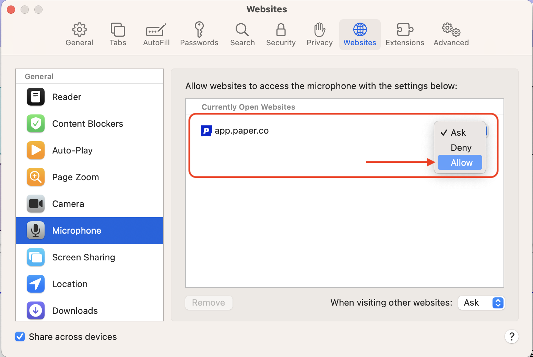
Task: Open the General preferences pane
Action: point(79,34)
